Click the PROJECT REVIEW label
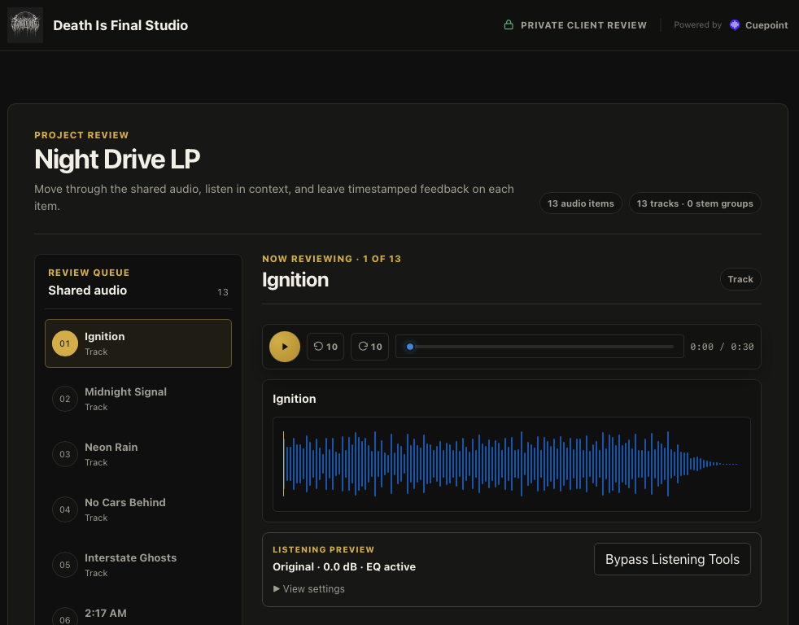This screenshot has width=799, height=625. coord(81,135)
